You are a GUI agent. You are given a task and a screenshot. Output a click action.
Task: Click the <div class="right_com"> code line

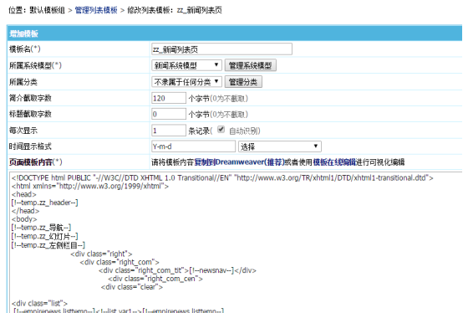120,262
